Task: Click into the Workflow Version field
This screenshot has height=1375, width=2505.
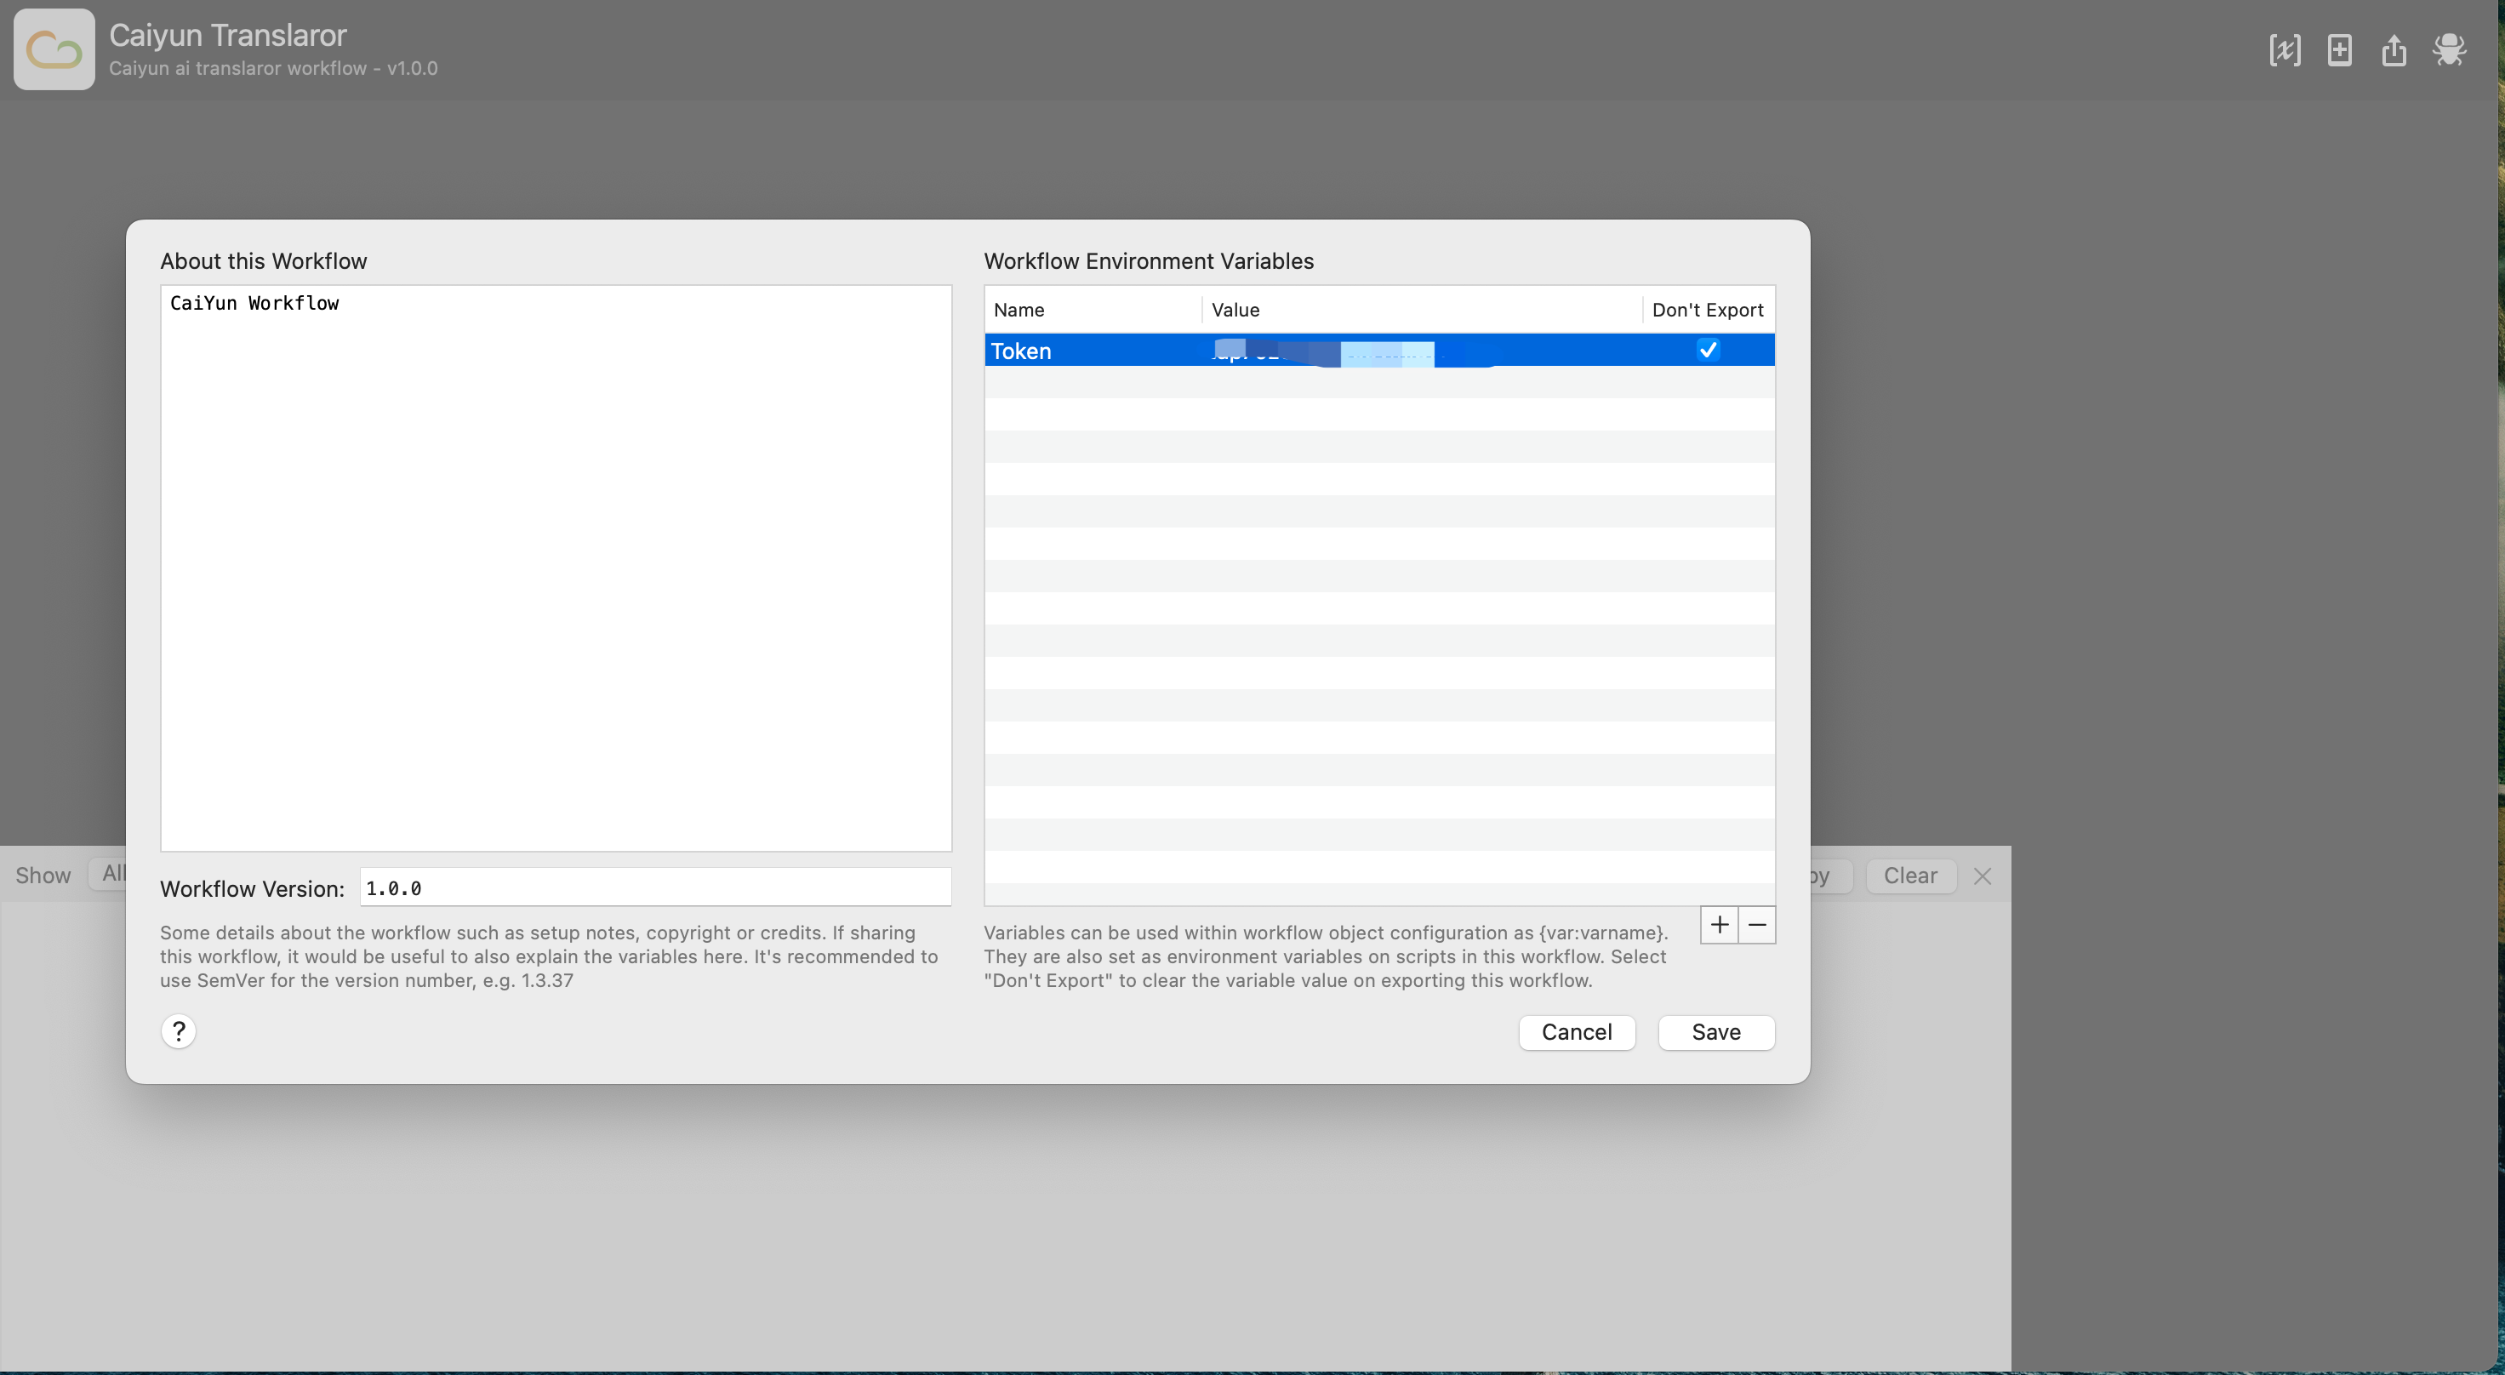Action: tap(654, 887)
